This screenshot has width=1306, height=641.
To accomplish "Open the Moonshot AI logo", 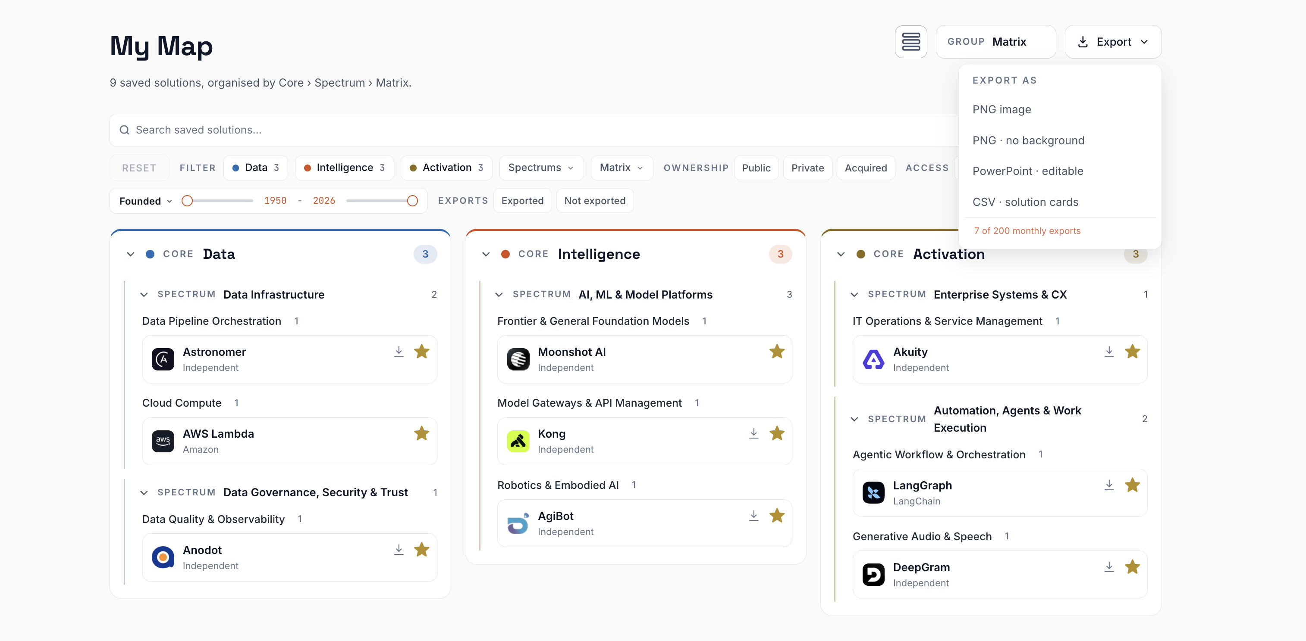I will pos(518,360).
